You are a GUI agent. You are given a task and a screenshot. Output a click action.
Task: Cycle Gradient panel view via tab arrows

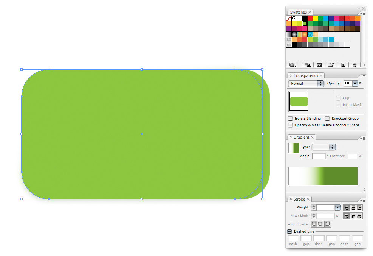[x=291, y=137]
